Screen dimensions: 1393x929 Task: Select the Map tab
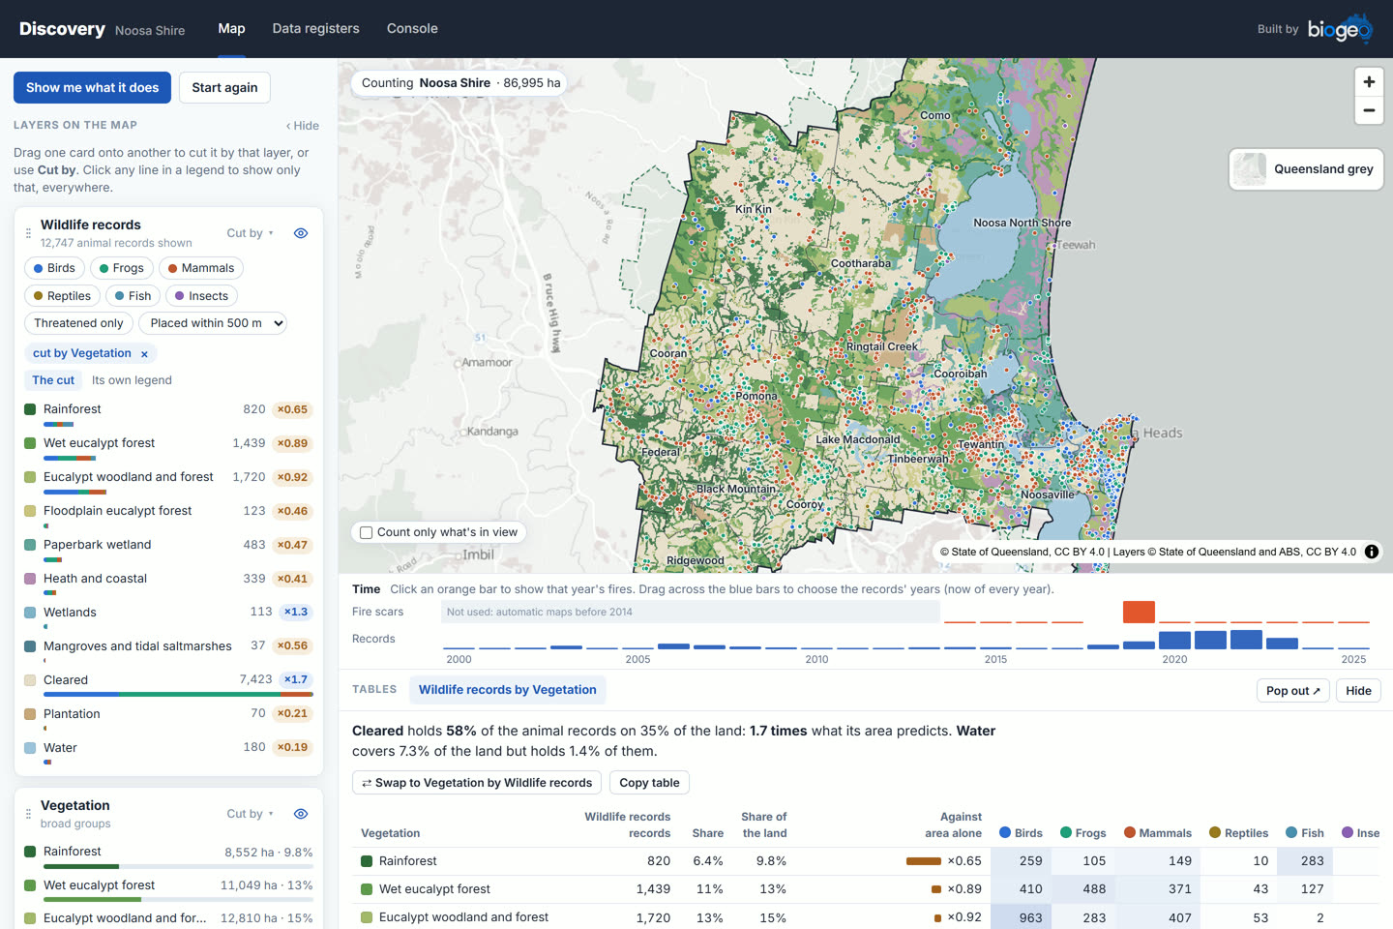pyautogui.click(x=231, y=29)
